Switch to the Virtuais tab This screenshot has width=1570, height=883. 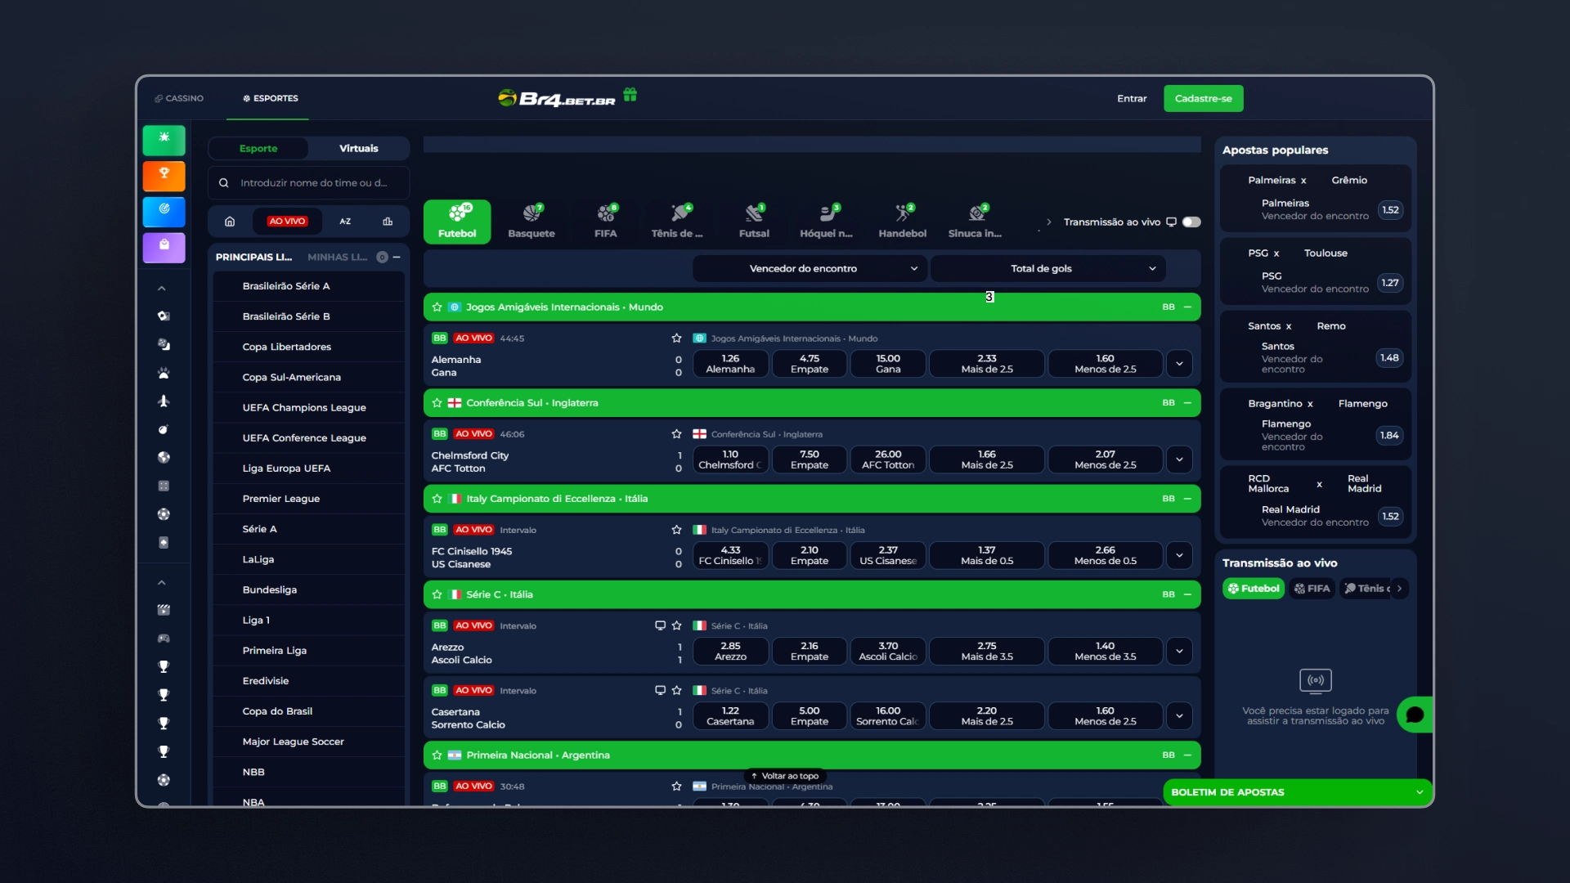[x=358, y=148]
